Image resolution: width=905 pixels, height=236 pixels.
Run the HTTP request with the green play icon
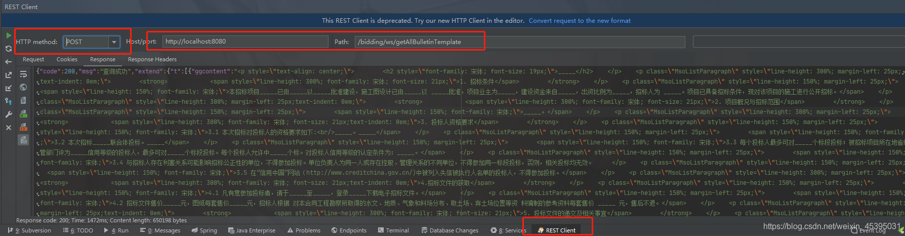(9, 35)
